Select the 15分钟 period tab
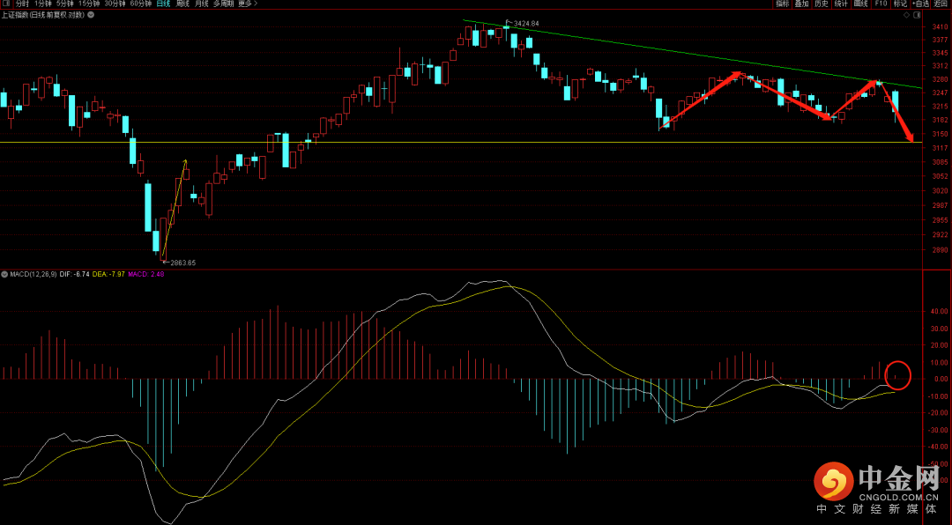The width and height of the screenshot is (952, 525). 89,4
